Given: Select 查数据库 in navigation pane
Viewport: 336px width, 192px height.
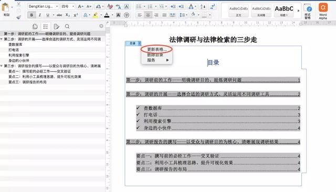Looking at the screenshot, I should pyautogui.click(x=15, y=44).
